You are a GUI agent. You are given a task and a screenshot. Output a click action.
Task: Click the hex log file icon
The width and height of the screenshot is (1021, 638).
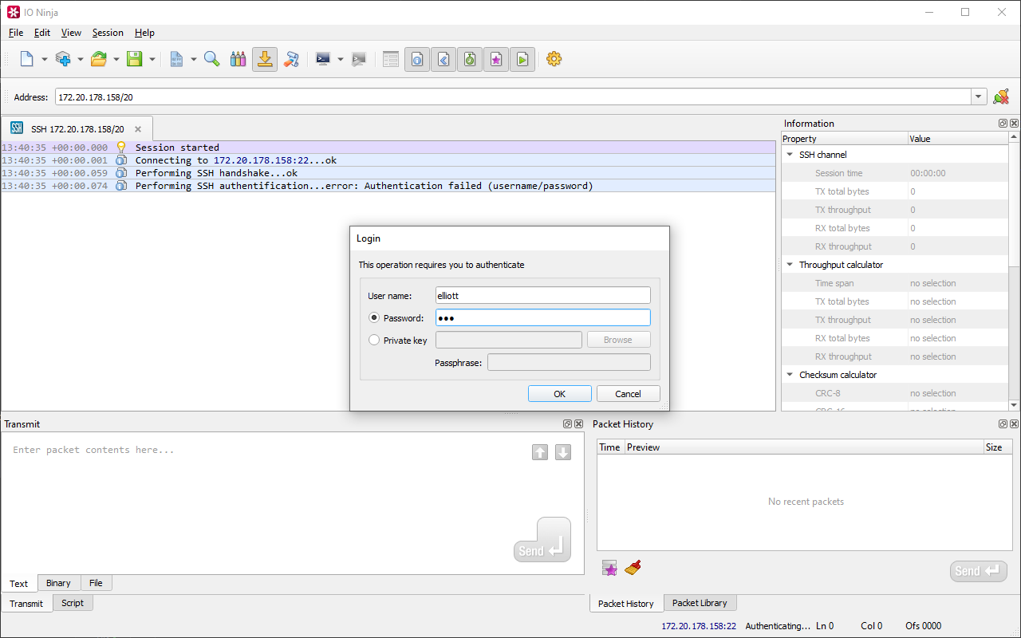coord(176,59)
